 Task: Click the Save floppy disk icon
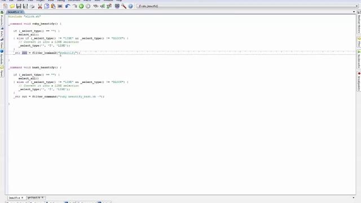[x=19, y=6]
